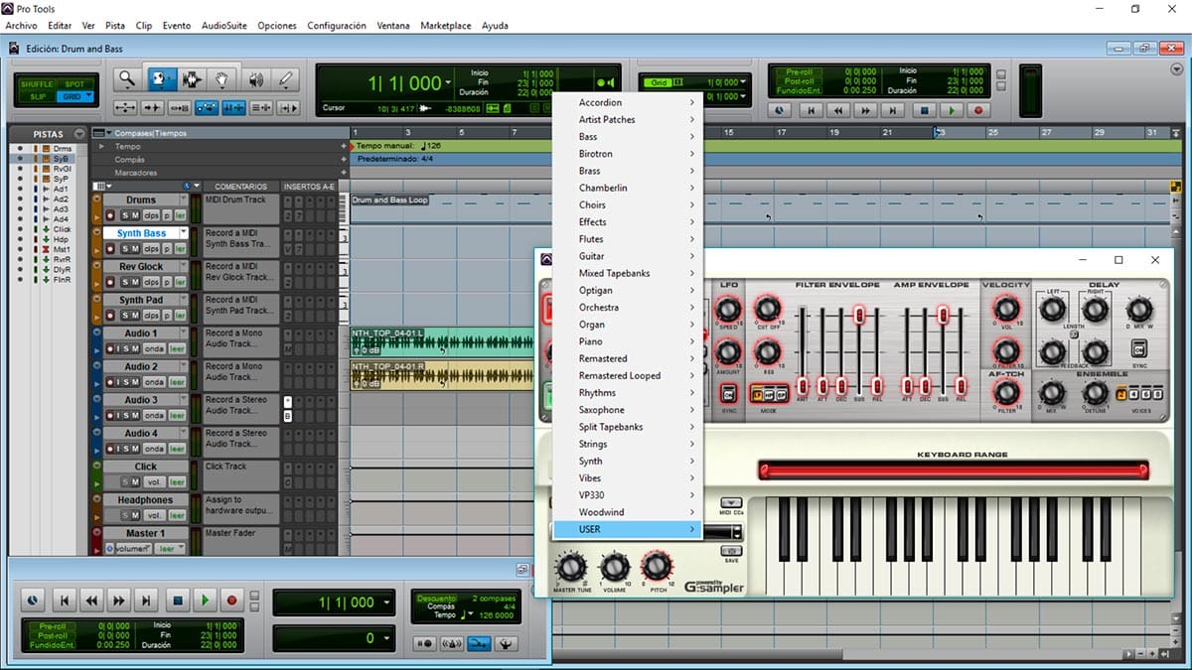The image size is (1192, 670).
Task: Open the Drums track name dropdown arrow
Action: [x=183, y=200]
